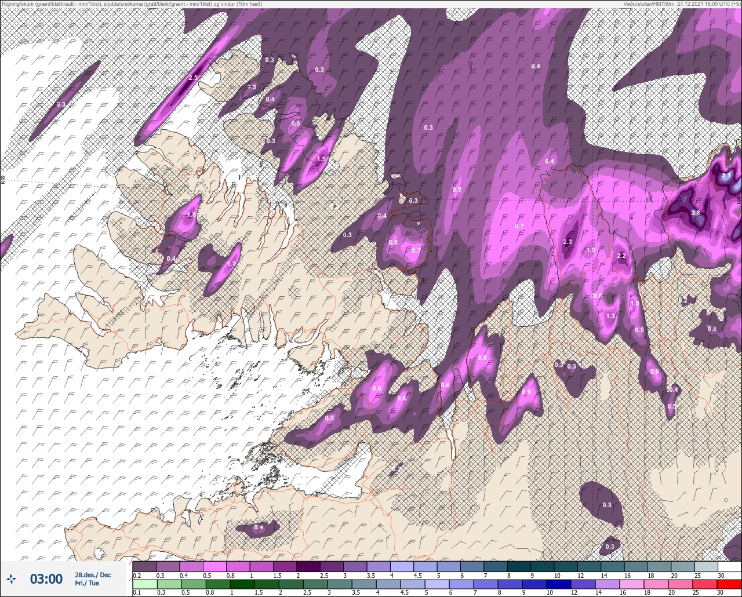This screenshot has width=742, height=597.
Task: Pick the upper legend dark teal swatch starting at 8
Action: pos(518,566)
